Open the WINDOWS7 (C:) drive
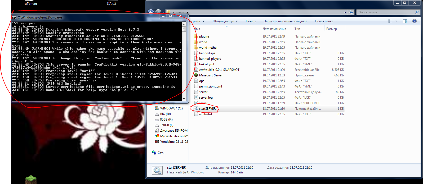The image size is (423, 184). coord(171,108)
